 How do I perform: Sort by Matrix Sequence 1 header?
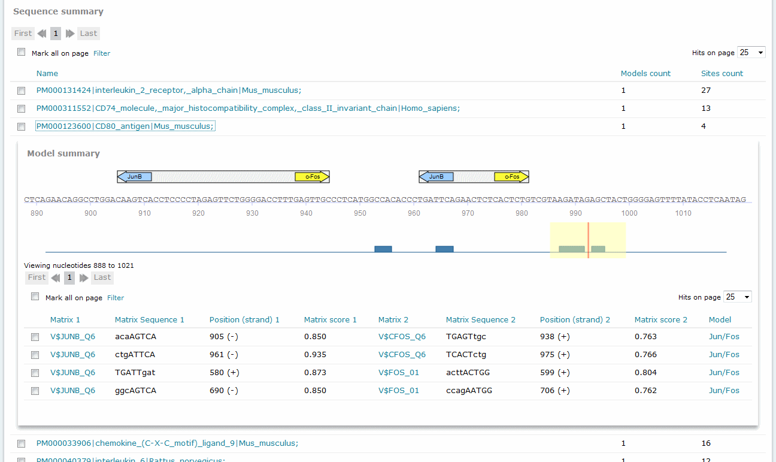click(150, 319)
